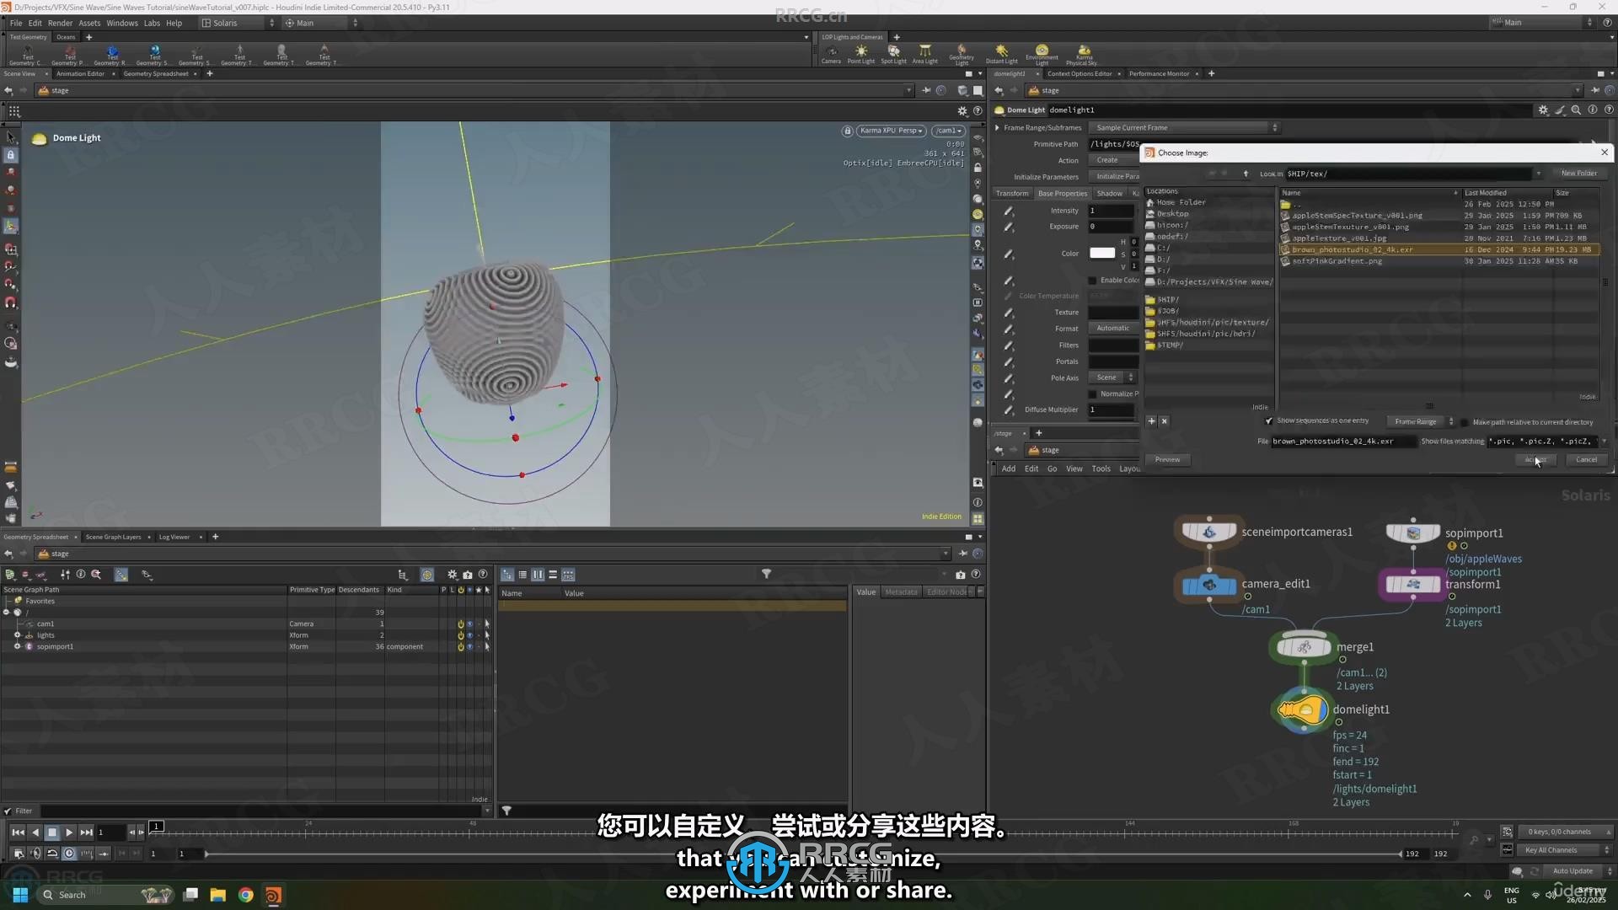Open the cam1 camera dropdown

click(948, 131)
